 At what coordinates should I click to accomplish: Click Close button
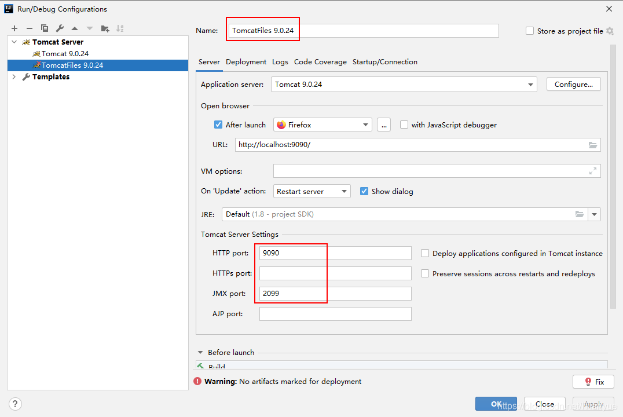tap(545, 404)
